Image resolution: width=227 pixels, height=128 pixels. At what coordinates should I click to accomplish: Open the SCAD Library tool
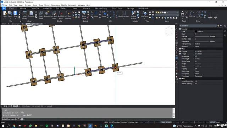[x=25, y=15]
